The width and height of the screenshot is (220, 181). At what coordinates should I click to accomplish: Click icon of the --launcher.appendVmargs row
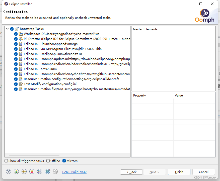click(21, 44)
